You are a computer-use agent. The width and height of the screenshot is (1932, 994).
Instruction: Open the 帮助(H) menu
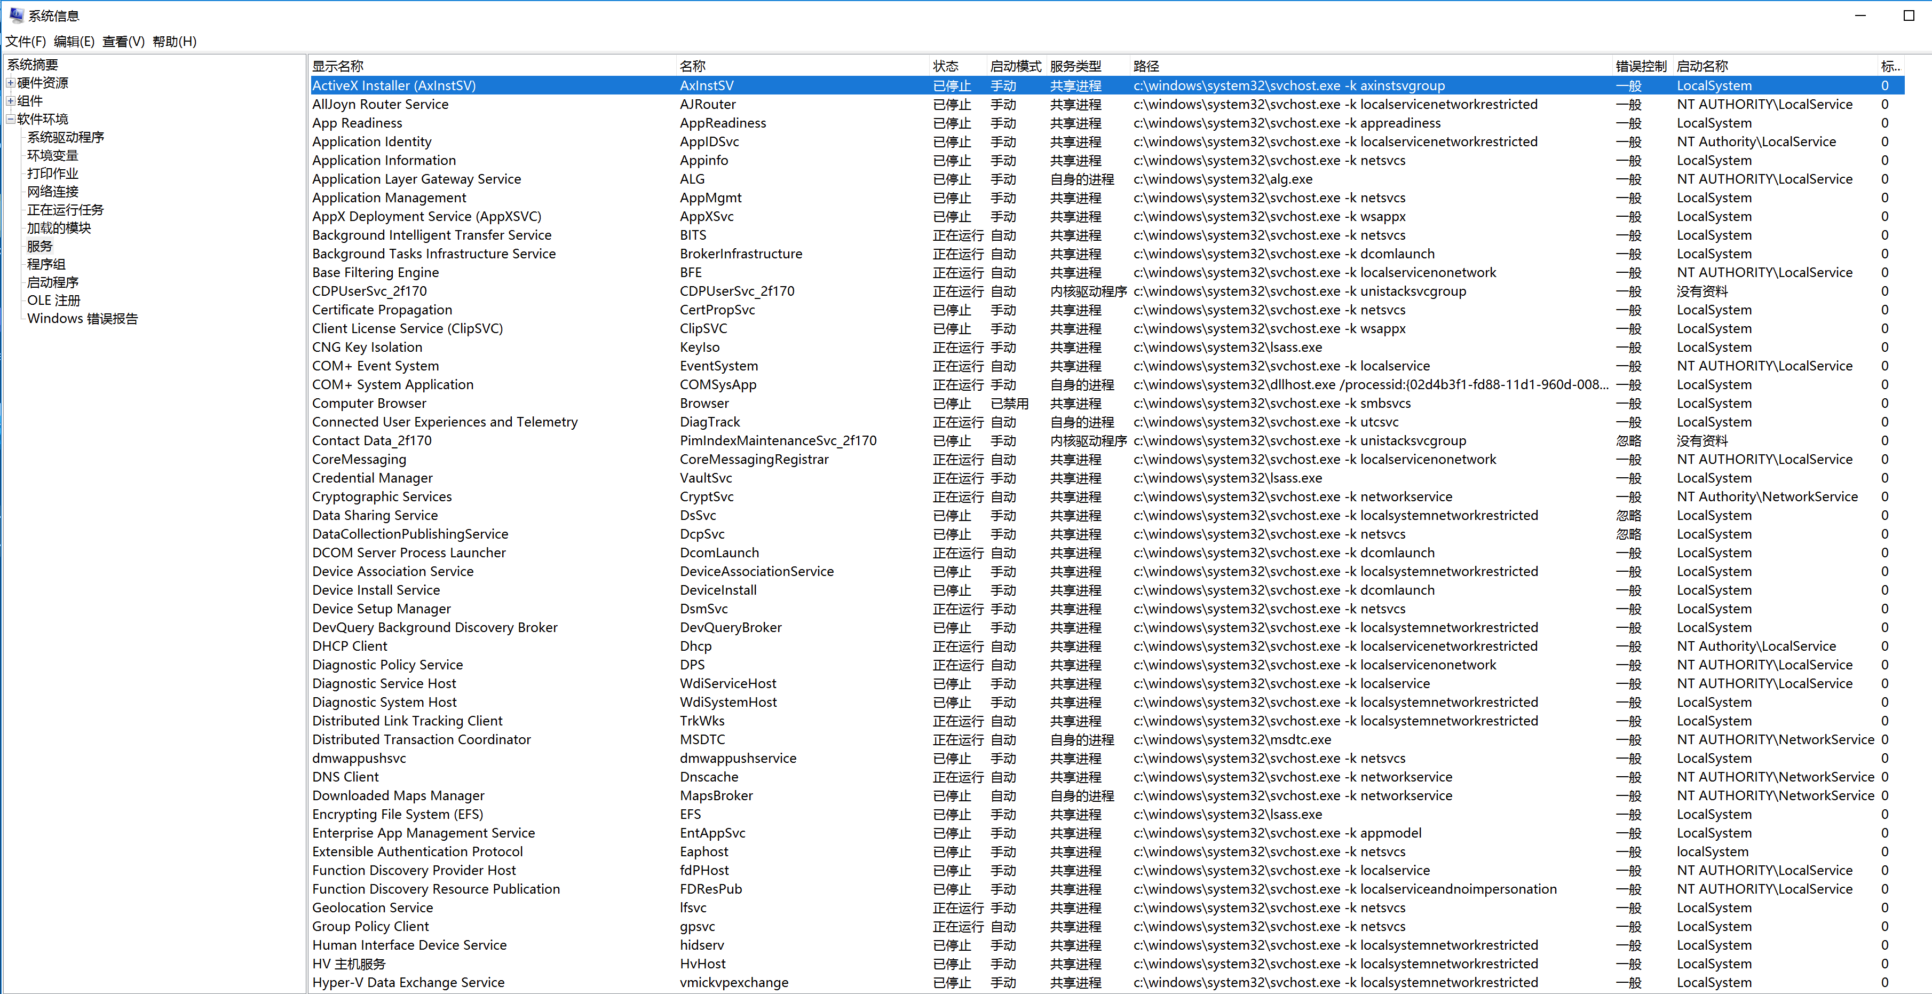(174, 41)
